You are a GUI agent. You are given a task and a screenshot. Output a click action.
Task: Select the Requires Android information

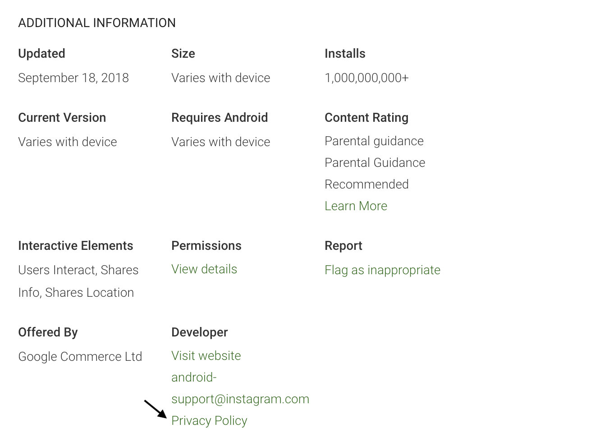(x=220, y=142)
